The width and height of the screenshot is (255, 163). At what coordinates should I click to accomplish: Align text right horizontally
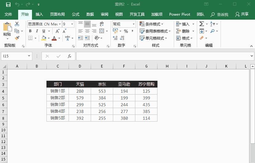pos(94,31)
